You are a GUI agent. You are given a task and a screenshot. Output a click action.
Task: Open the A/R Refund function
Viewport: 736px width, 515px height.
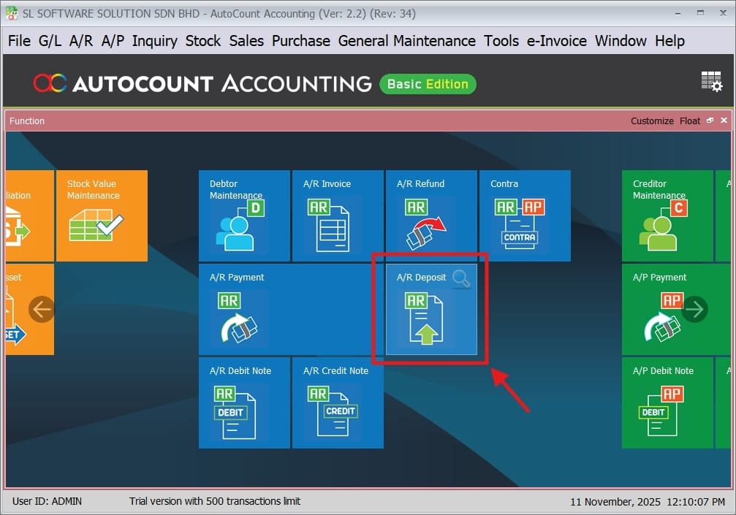tap(430, 215)
